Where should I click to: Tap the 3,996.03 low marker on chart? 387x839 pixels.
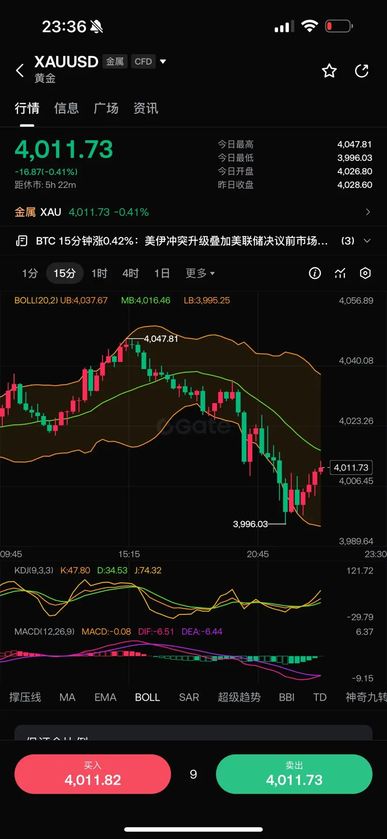[x=251, y=524]
